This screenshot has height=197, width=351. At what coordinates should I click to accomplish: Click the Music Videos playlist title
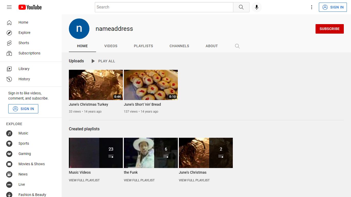(x=80, y=172)
